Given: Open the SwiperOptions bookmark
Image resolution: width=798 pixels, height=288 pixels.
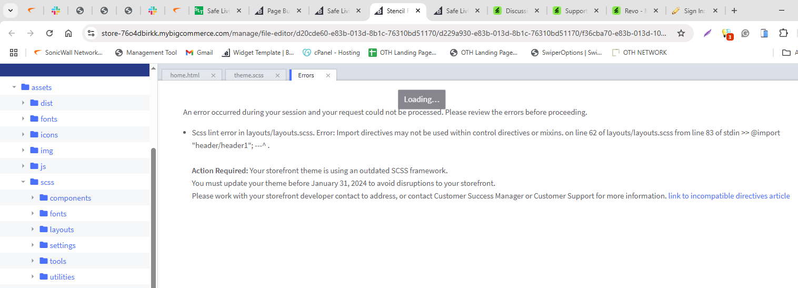Looking at the screenshot, I should pos(566,53).
